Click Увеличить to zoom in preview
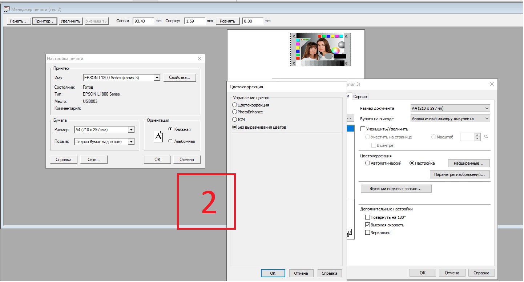This screenshot has height=282, width=524. 70,21
